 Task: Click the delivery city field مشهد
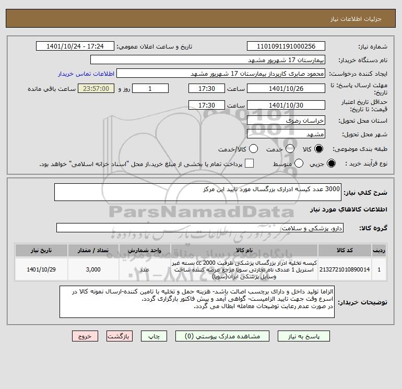pos(286,134)
